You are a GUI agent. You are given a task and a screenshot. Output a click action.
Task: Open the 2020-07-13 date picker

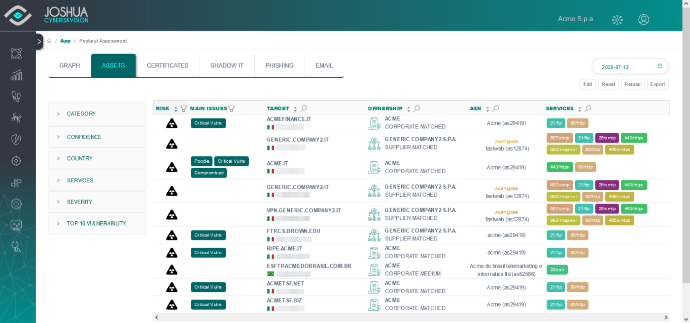coord(630,66)
